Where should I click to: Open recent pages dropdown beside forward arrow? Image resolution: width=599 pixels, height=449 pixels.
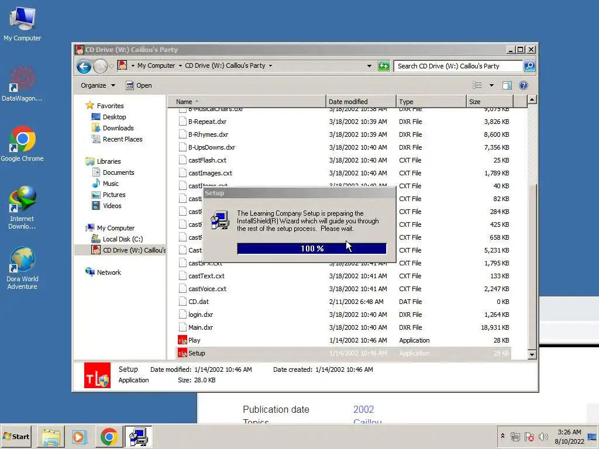111,67
